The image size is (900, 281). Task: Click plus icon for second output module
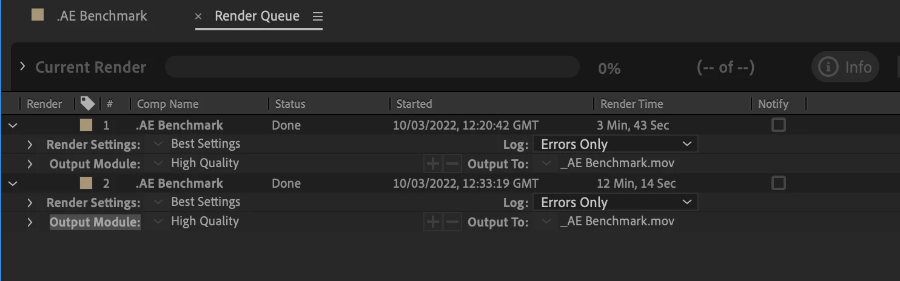coord(432,222)
